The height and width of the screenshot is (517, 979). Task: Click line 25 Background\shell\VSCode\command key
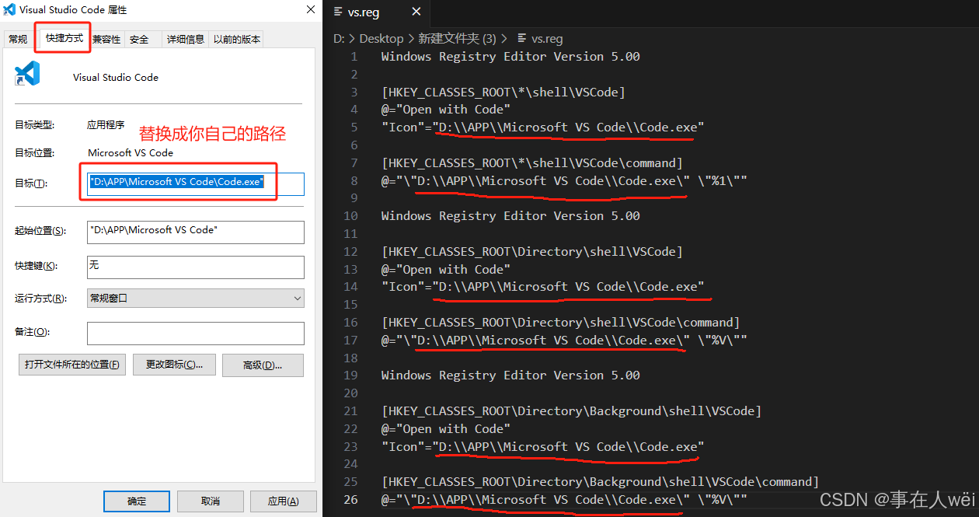601,482
